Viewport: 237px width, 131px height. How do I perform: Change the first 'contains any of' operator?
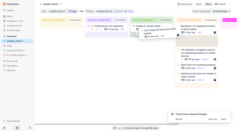click(x=57, y=11)
